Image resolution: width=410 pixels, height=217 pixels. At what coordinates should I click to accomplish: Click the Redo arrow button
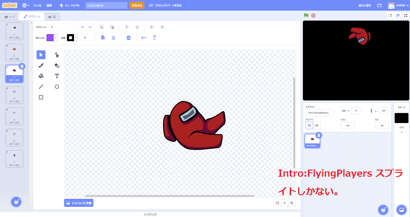(x=90, y=27)
